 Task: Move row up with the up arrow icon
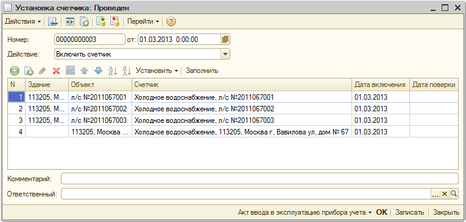coord(85,71)
